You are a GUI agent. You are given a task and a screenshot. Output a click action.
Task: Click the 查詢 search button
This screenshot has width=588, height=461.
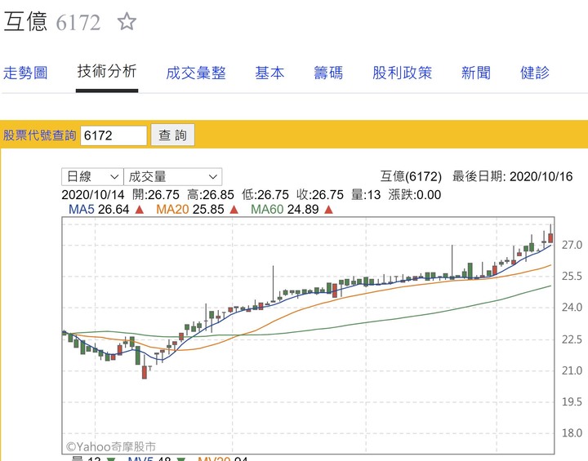point(172,135)
